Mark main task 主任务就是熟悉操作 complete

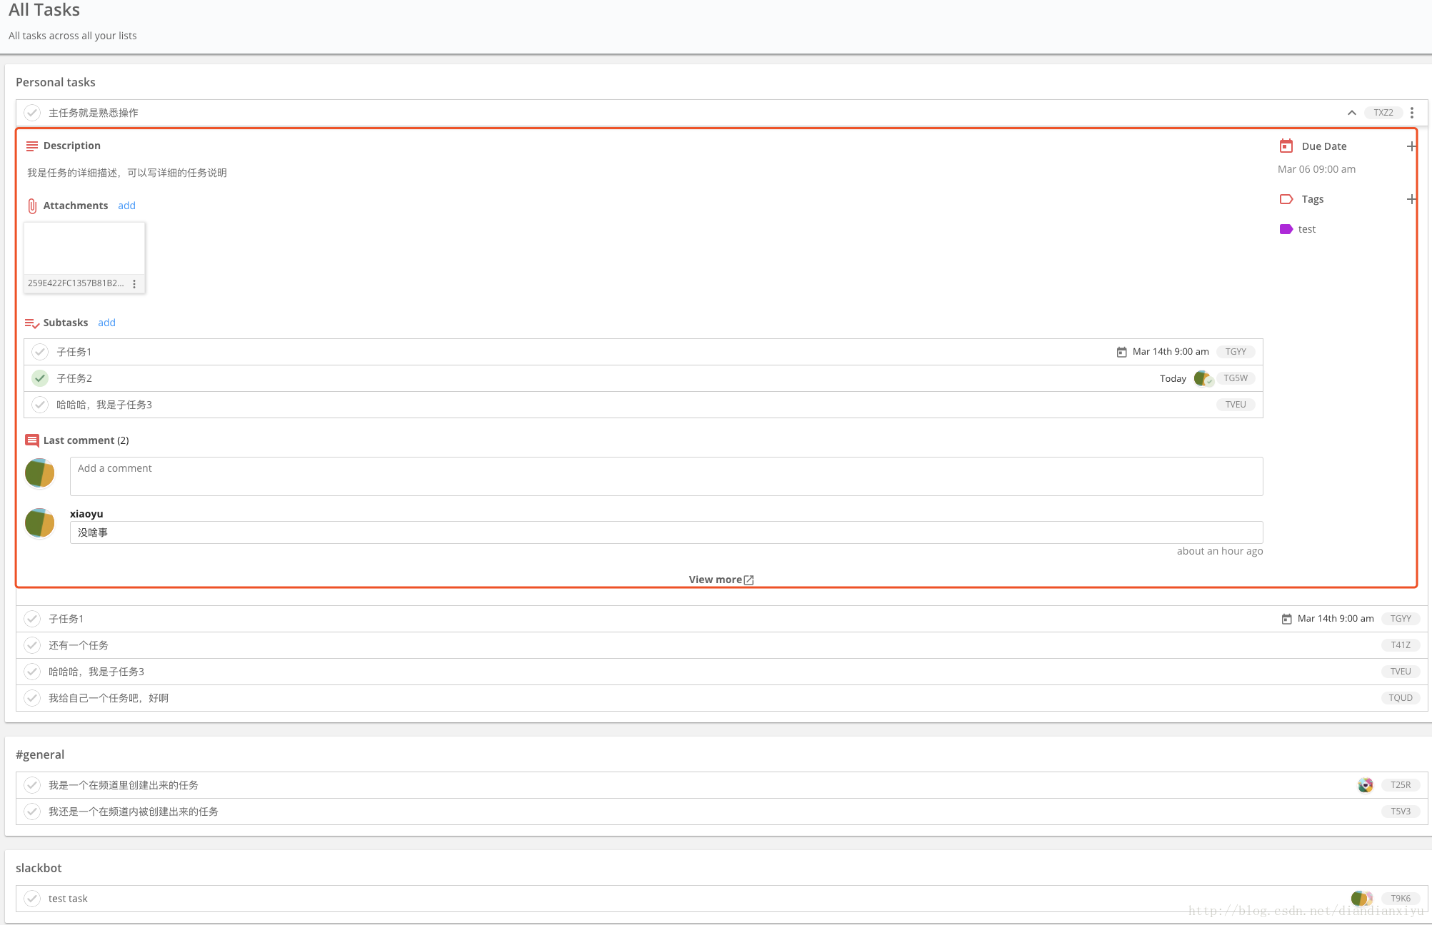pos(32,113)
